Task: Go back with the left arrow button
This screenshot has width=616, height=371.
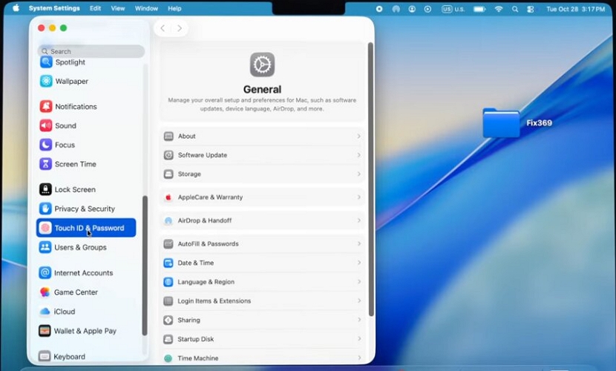Action: pyautogui.click(x=163, y=28)
